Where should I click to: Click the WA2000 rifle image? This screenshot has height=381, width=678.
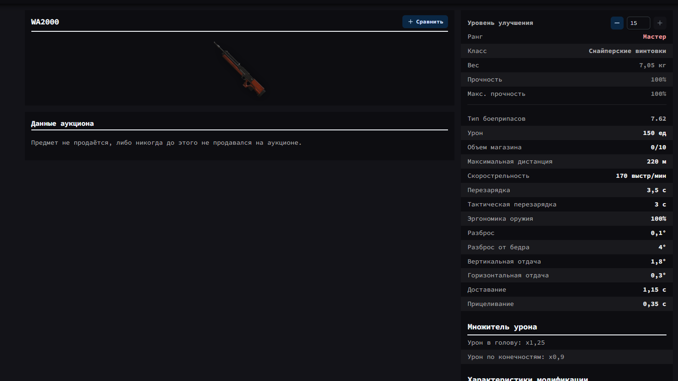click(x=240, y=69)
